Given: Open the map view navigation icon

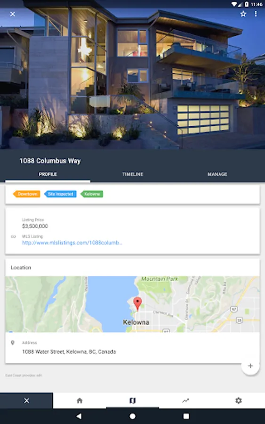Looking at the screenshot, I should click(x=132, y=400).
